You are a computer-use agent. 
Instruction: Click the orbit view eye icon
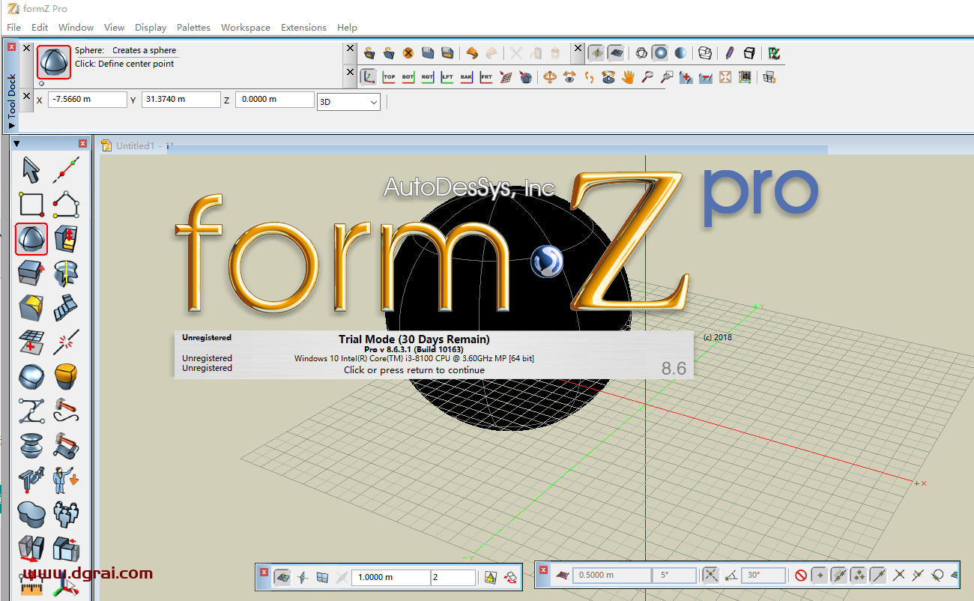coord(569,76)
